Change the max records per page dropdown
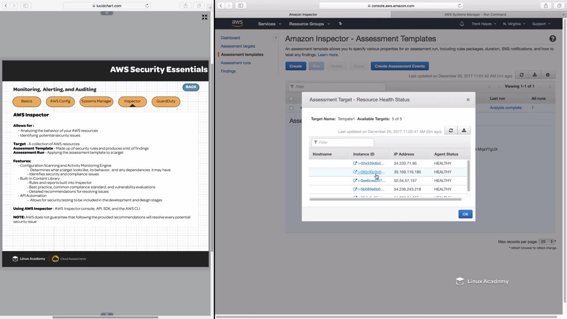This screenshot has width=567, height=319. [x=547, y=242]
